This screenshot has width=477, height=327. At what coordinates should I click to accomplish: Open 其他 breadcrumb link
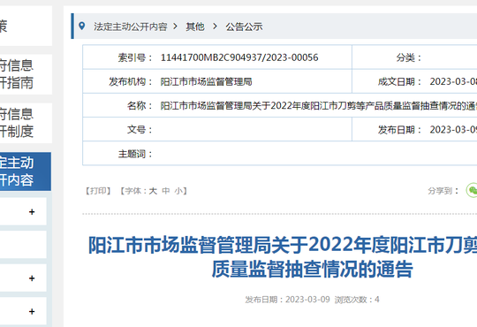point(195,27)
